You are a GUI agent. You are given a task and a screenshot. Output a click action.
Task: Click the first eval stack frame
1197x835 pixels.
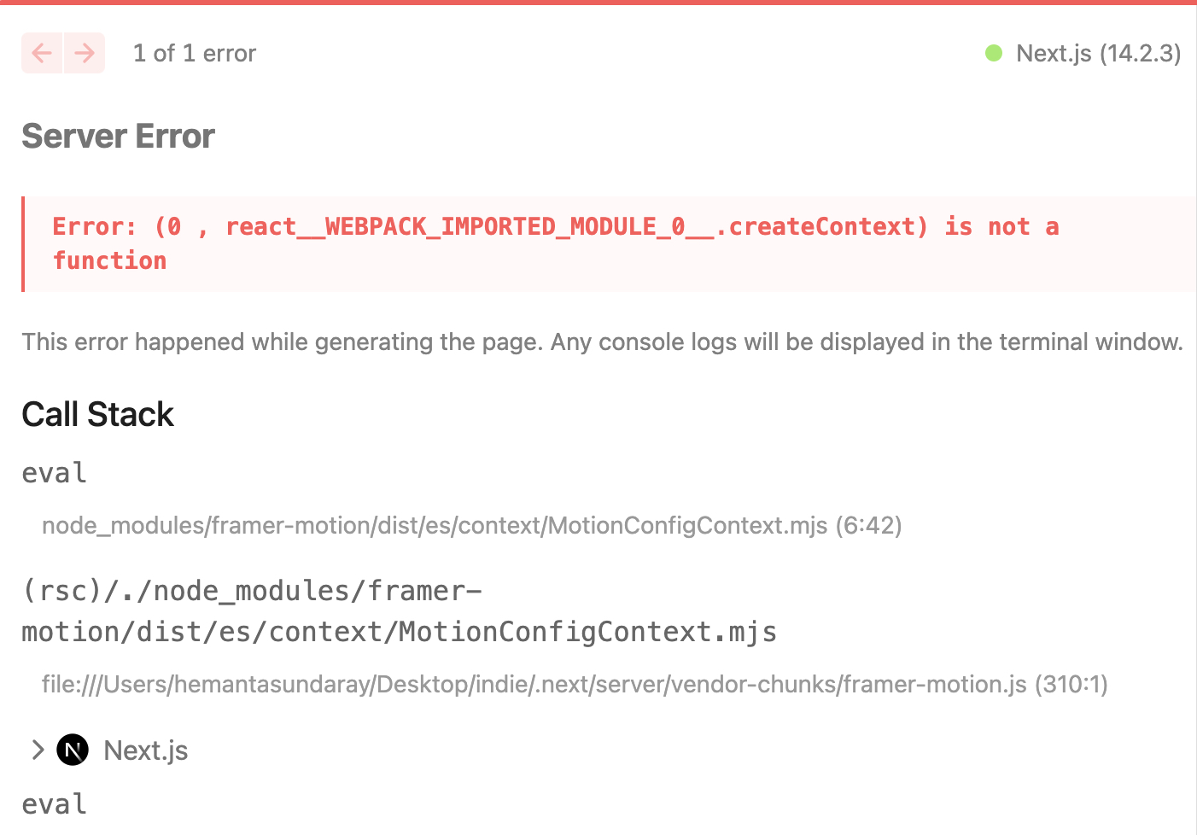tap(54, 473)
